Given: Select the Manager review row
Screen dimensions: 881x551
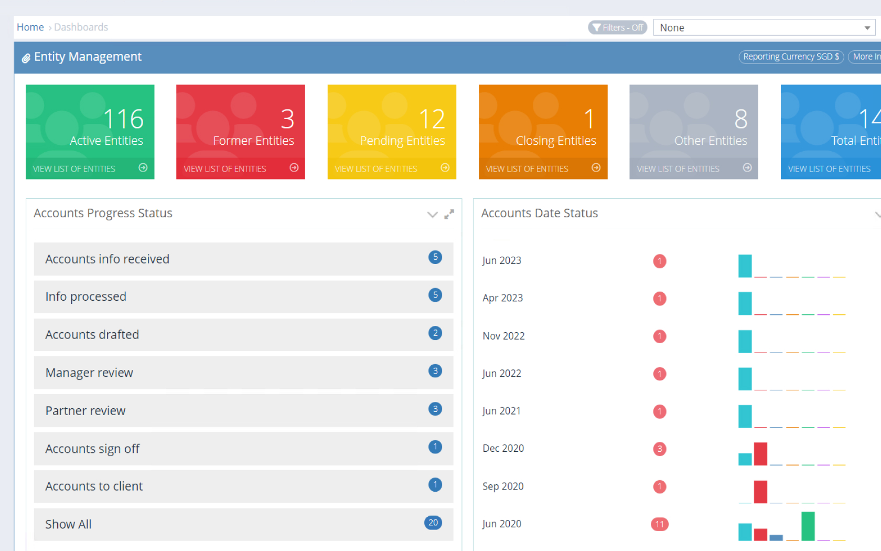Looking at the screenshot, I should [x=243, y=373].
